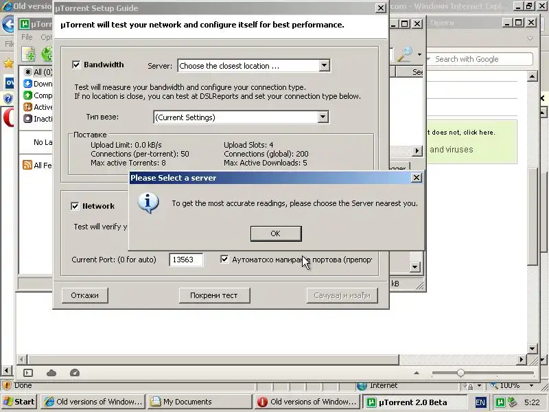Viewport: 549px width, 412px height.
Task: Click the info icon in the server dialog
Action: [148, 203]
